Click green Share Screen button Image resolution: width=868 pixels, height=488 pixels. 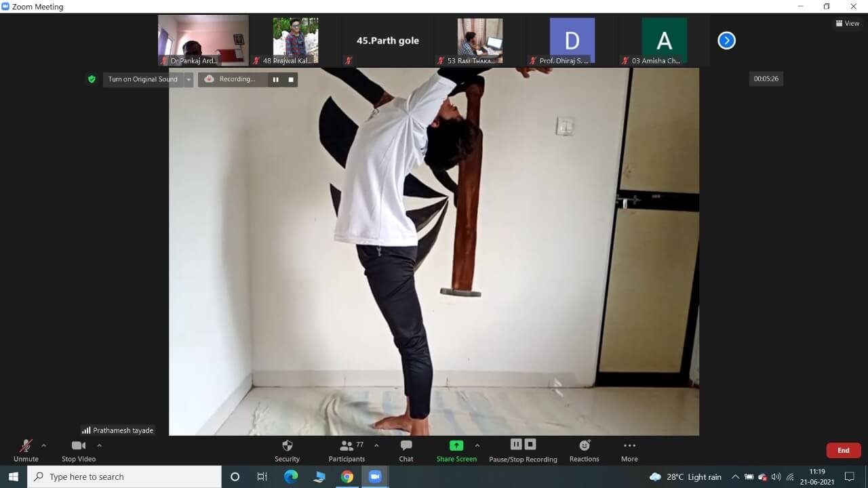tap(456, 450)
